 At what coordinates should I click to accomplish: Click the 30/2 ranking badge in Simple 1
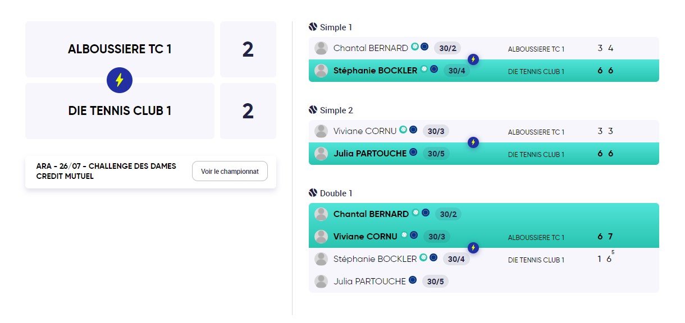(x=447, y=48)
